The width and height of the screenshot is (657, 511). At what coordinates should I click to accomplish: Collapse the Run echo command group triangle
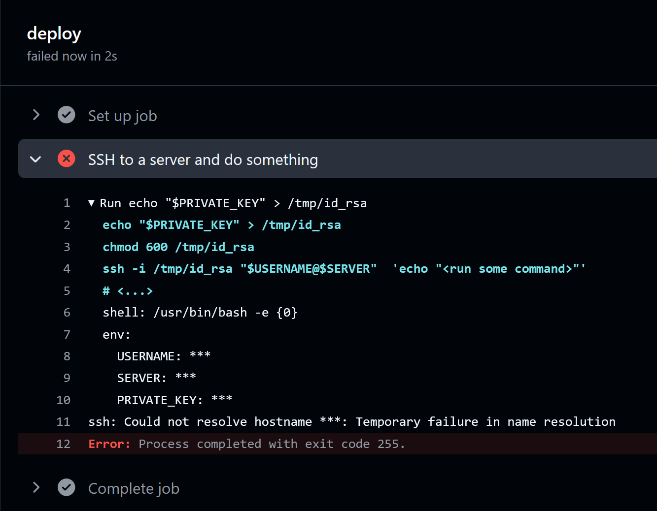(91, 202)
